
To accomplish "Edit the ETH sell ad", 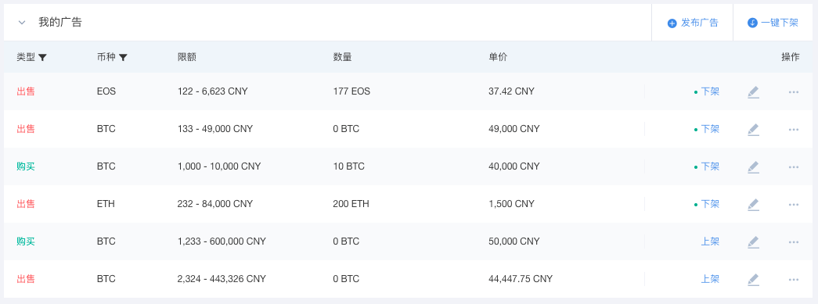I will [x=753, y=205].
